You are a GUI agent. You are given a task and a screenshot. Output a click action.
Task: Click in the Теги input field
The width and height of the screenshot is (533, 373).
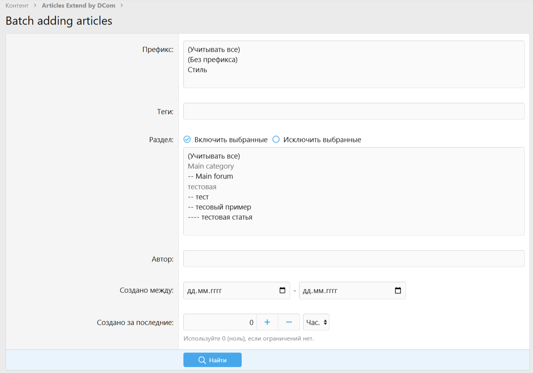coord(354,112)
